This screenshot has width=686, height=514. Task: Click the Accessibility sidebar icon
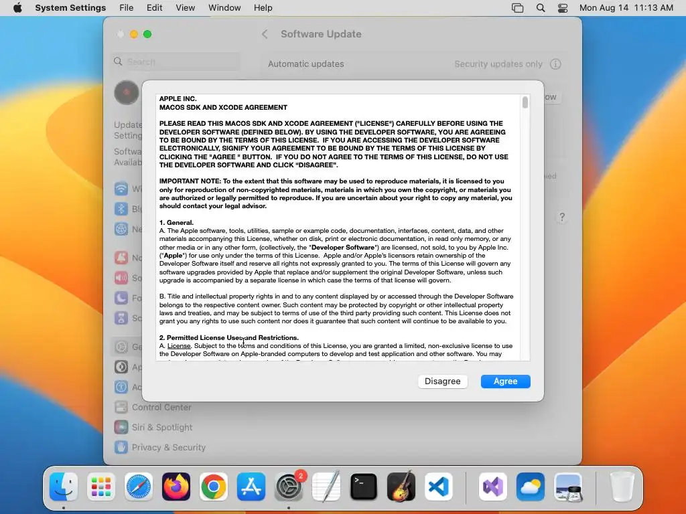coord(121,388)
